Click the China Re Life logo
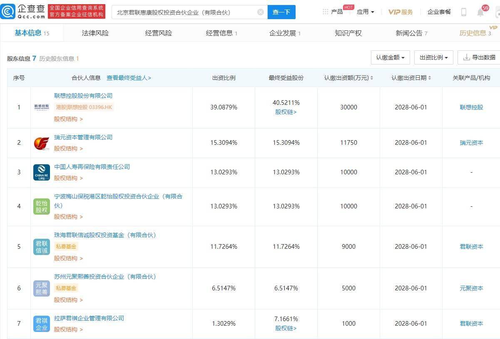 [x=42, y=173]
